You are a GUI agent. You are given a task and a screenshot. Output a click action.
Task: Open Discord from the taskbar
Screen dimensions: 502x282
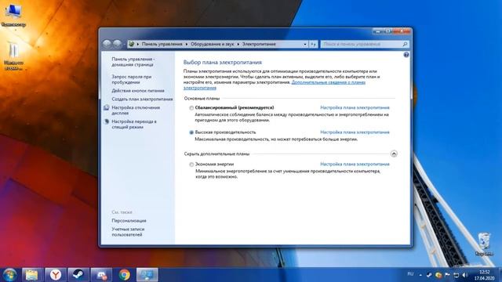point(101,275)
